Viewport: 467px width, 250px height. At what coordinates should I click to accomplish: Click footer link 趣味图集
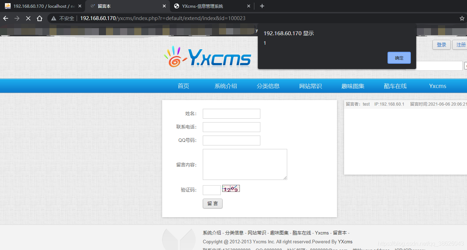[279, 233]
